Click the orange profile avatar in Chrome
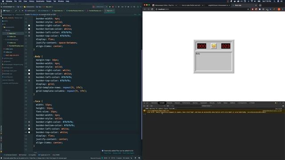285x160 pixels. (279, 9)
